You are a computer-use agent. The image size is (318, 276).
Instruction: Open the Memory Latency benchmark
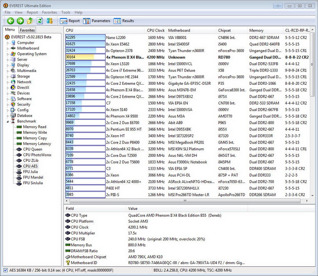(37, 144)
